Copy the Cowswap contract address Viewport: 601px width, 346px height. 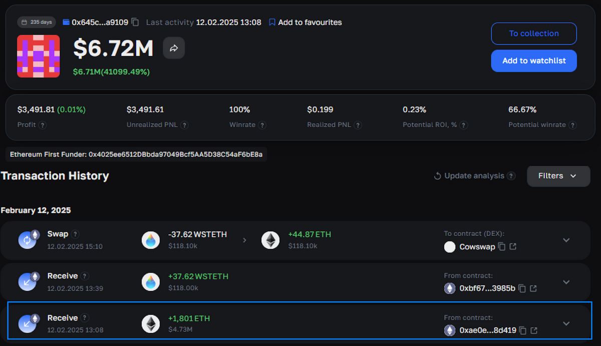pos(502,246)
